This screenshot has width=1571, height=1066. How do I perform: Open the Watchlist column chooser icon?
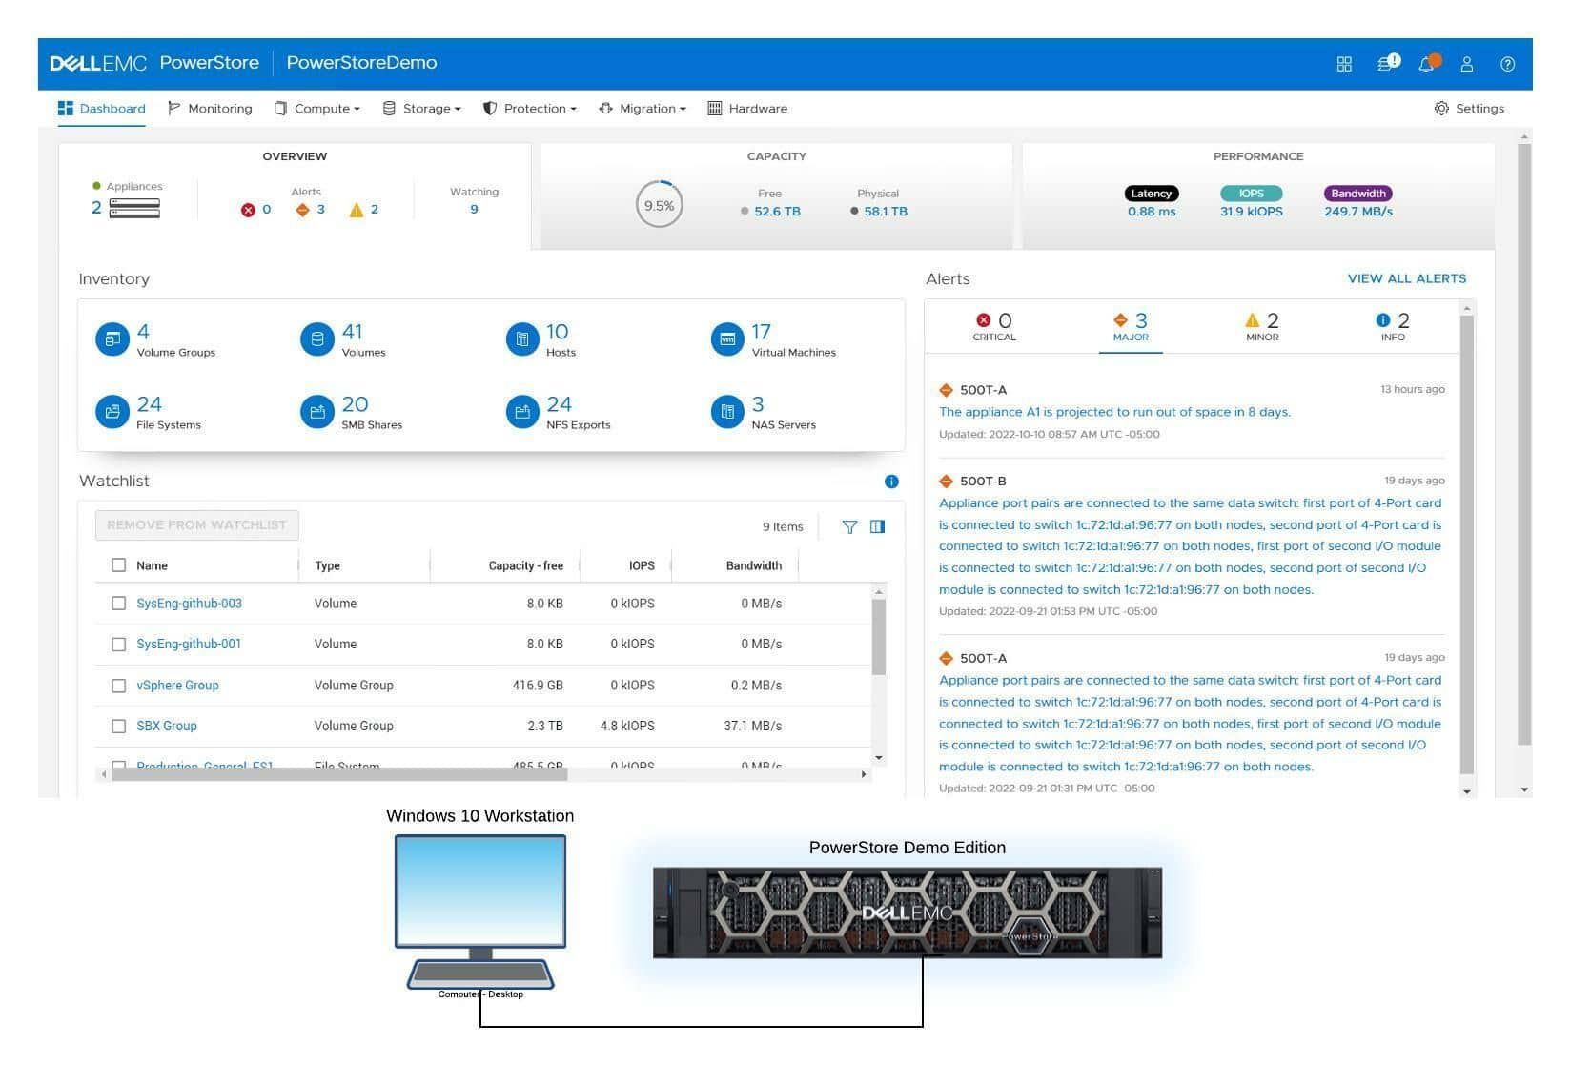tap(877, 526)
